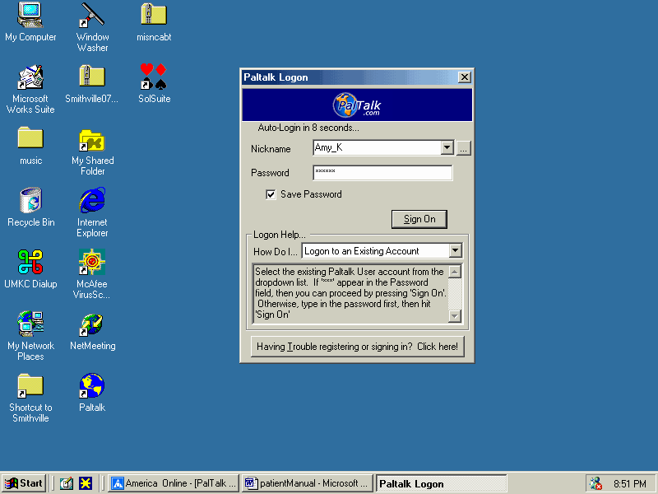
Task: Switch to patientManual Microsoft Word taskbar window
Action: [x=308, y=483]
